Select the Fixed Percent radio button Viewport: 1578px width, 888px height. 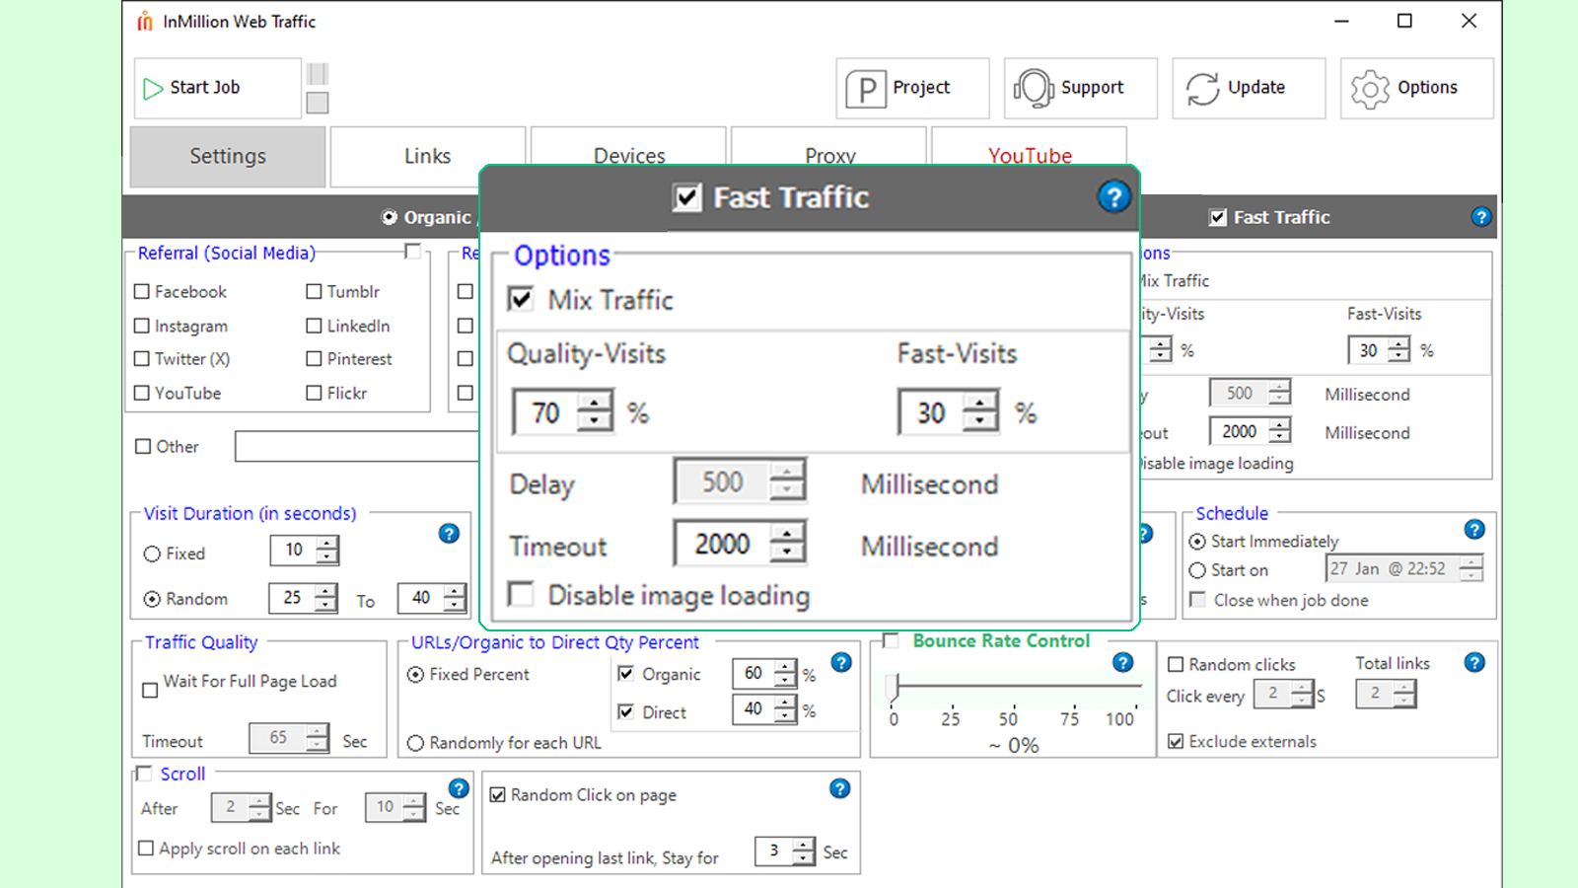(x=415, y=674)
